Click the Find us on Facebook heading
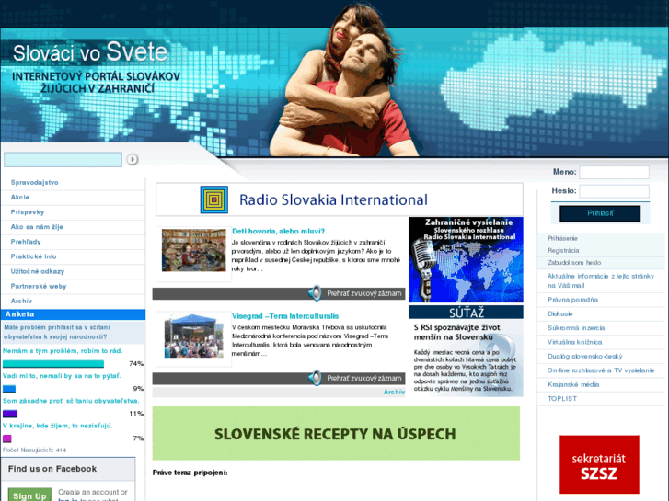The height and width of the screenshot is (501, 669). tap(52, 469)
